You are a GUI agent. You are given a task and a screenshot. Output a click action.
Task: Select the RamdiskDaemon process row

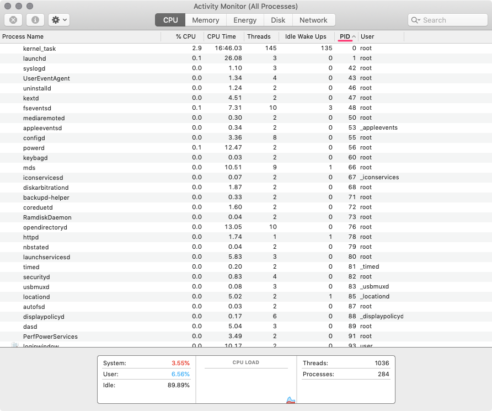coord(246,217)
